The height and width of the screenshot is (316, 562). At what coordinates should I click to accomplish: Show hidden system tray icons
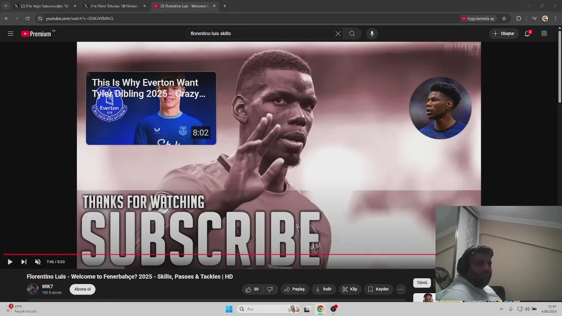click(x=501, y=309)
